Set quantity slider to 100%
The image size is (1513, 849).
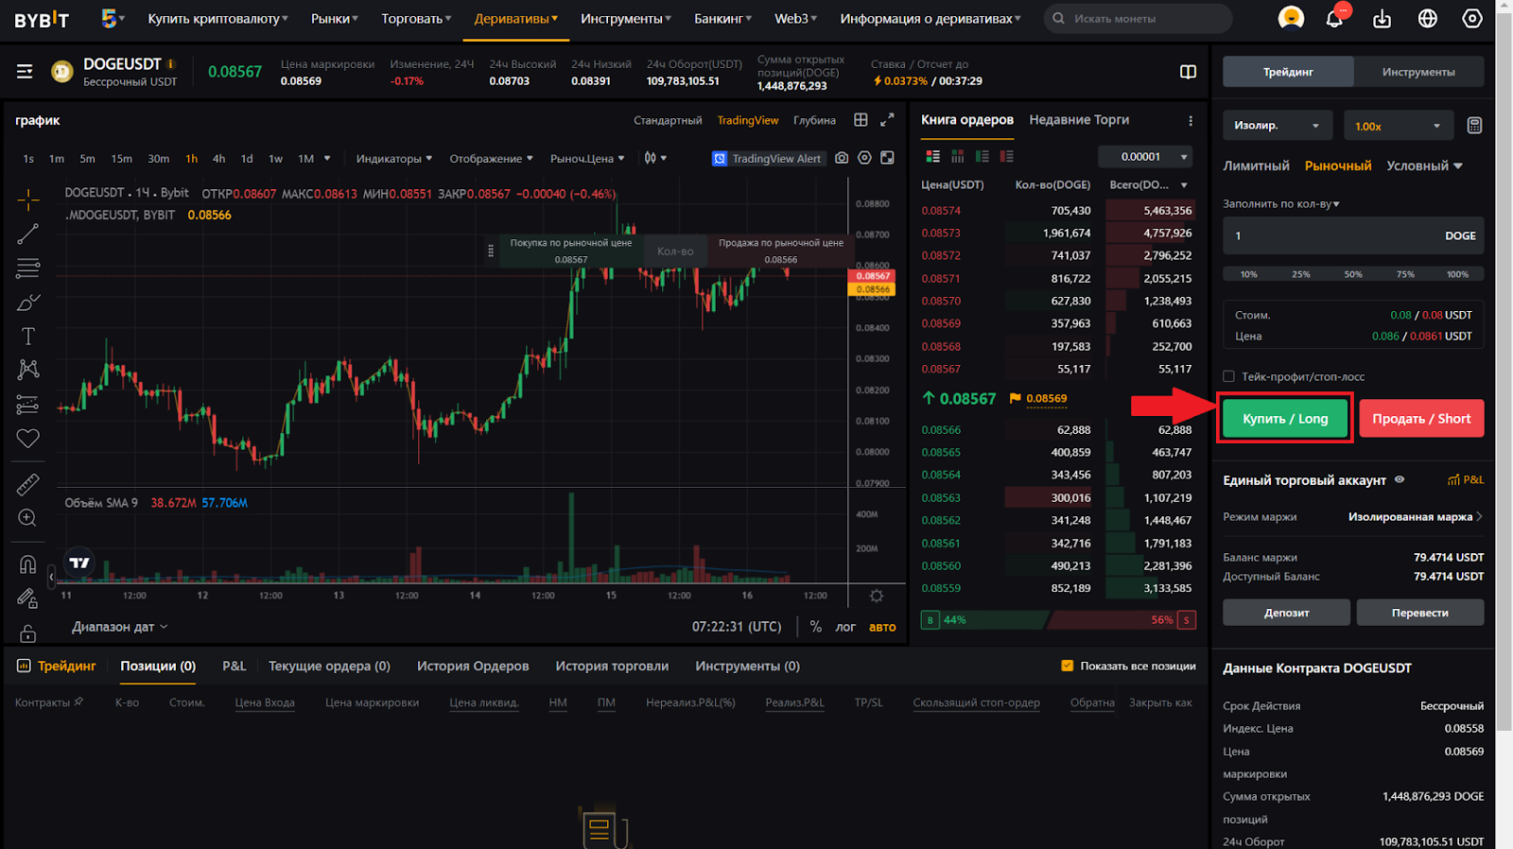[x=1457, y=274]
